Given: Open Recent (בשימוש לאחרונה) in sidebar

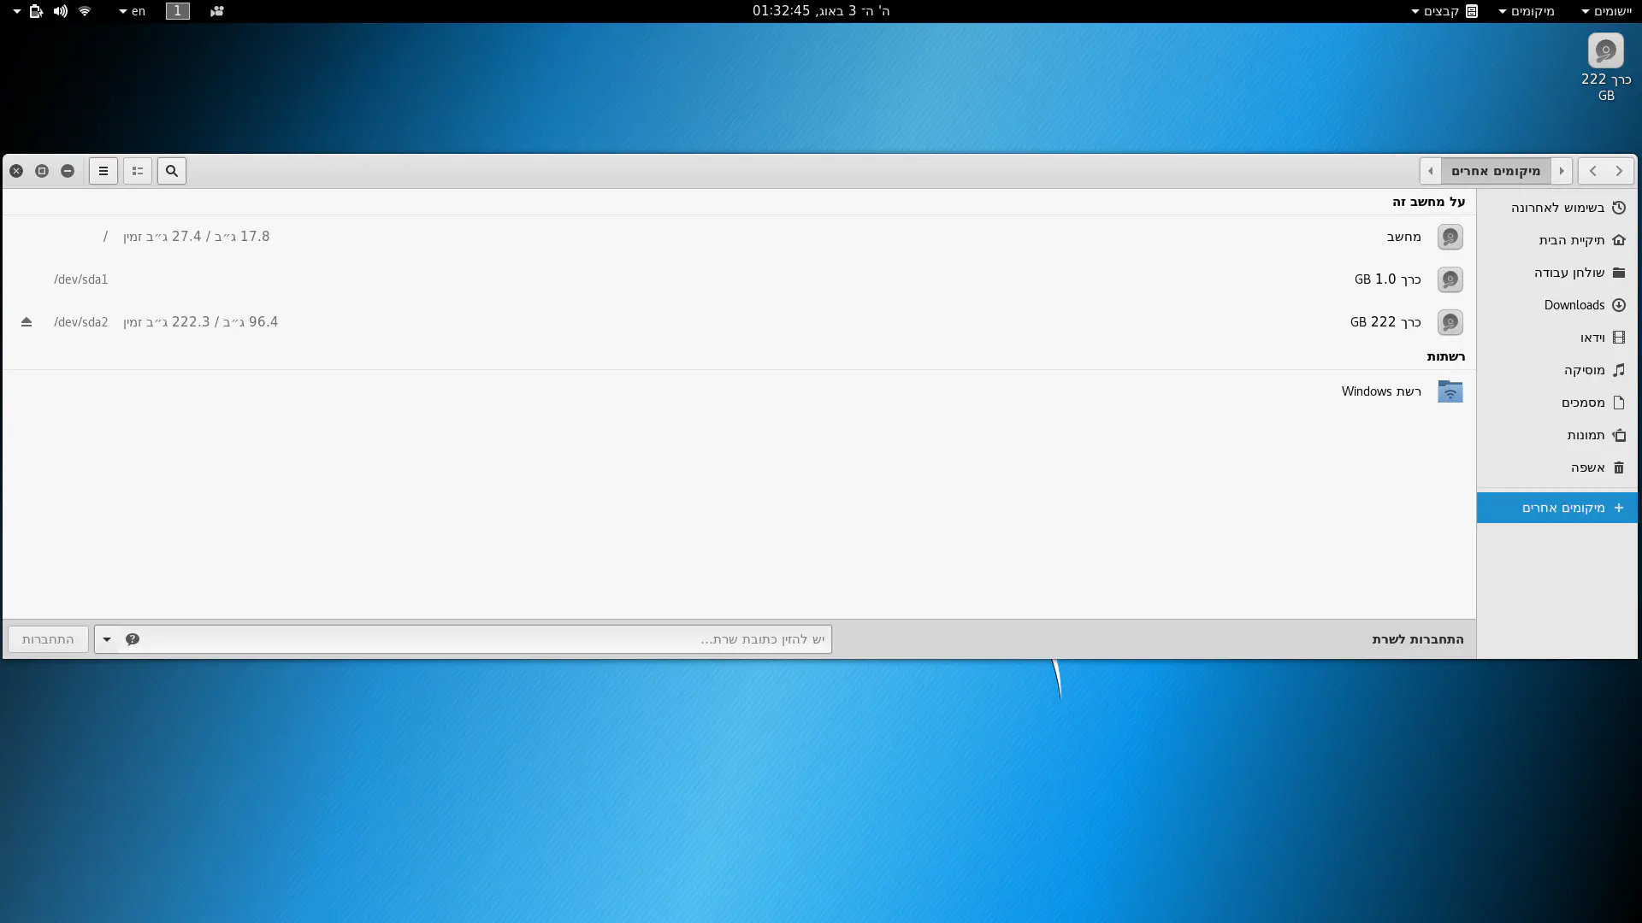Looking at the screenshot, I should pyautogui.click(x=1558, y=208).
